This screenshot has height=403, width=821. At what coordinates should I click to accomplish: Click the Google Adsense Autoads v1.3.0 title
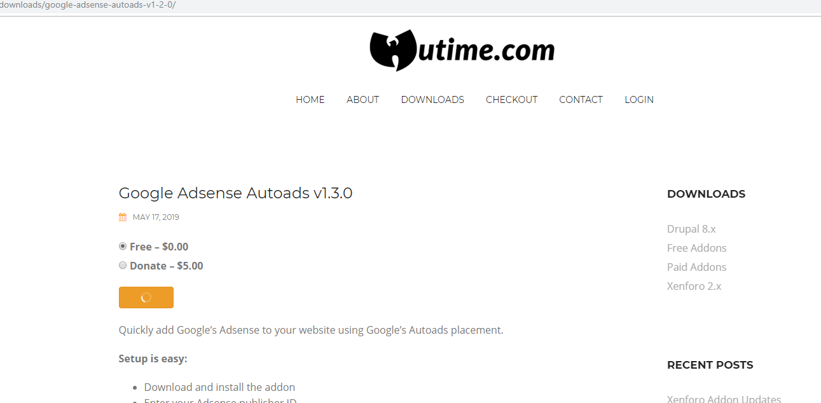235,193
